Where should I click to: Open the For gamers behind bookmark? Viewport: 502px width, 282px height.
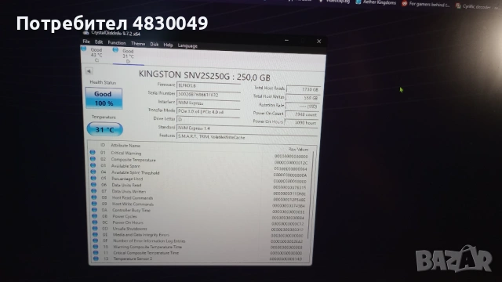(x=426, y=4)
